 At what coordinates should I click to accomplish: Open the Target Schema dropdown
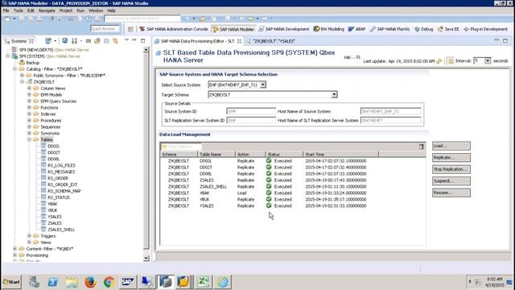[x=334, y=95]
